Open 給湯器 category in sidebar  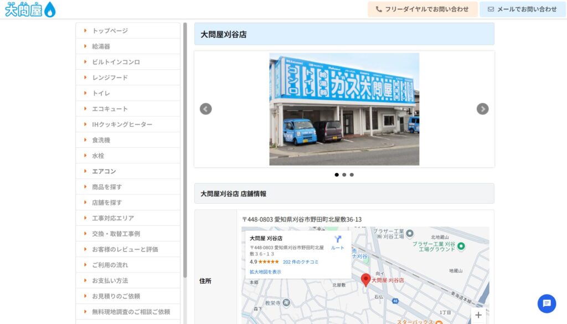pos(128,47)
